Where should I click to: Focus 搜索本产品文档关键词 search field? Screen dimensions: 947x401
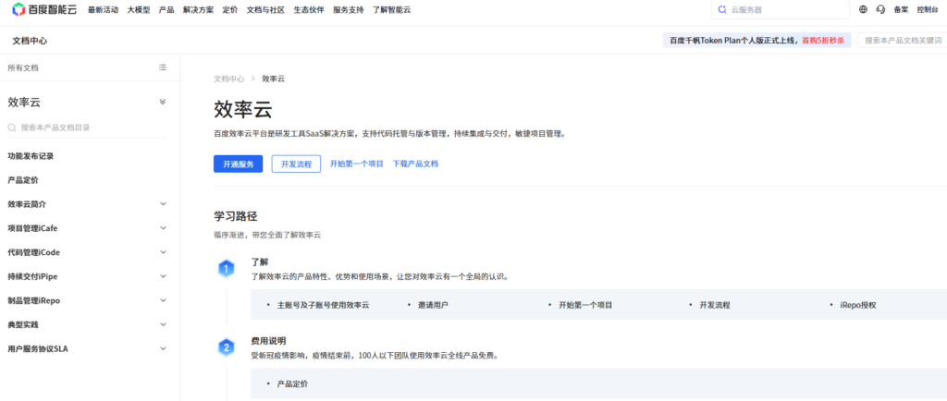tap(903, 41)
